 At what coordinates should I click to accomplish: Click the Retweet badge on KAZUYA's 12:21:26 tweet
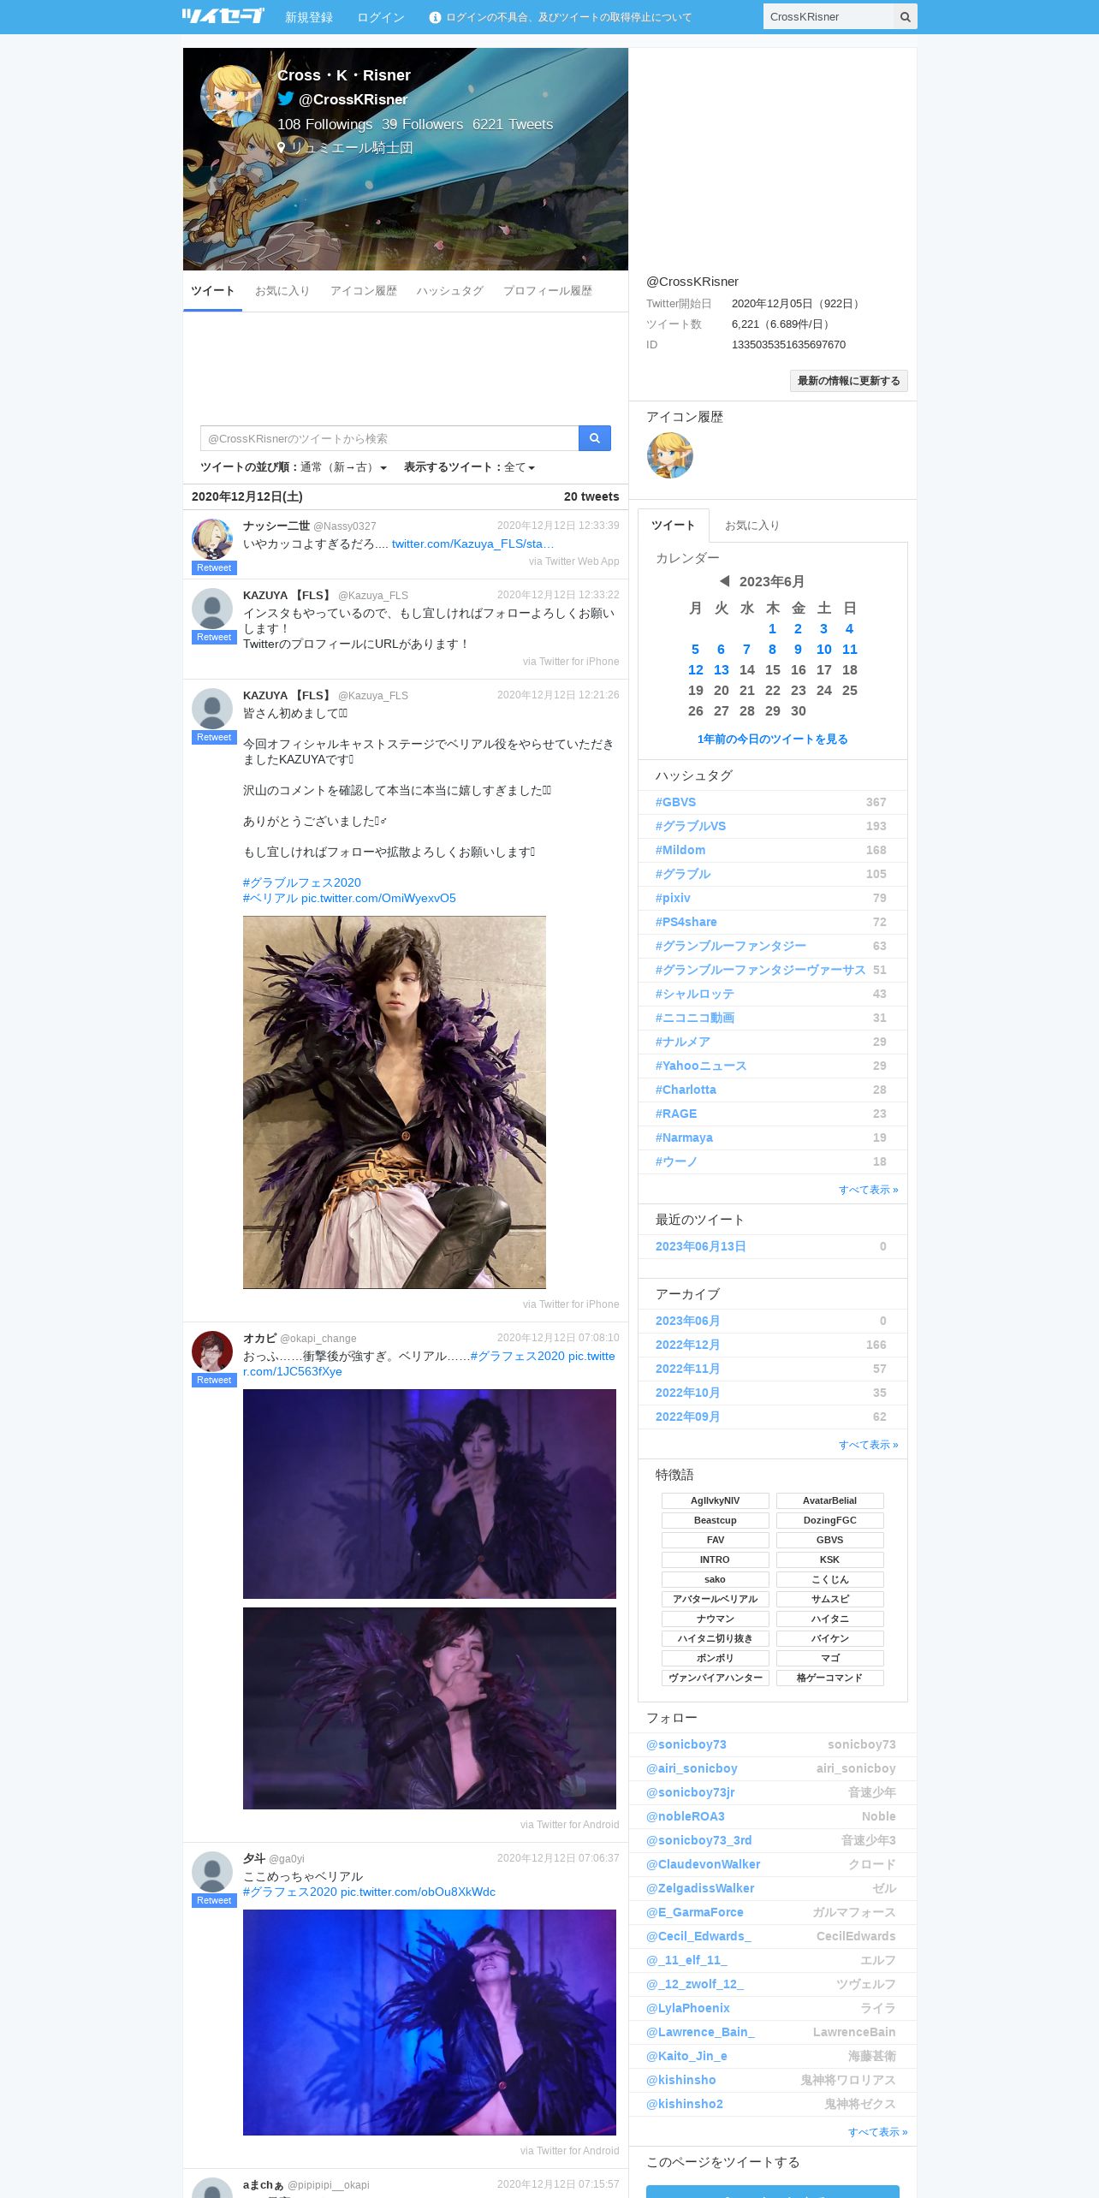214,738
